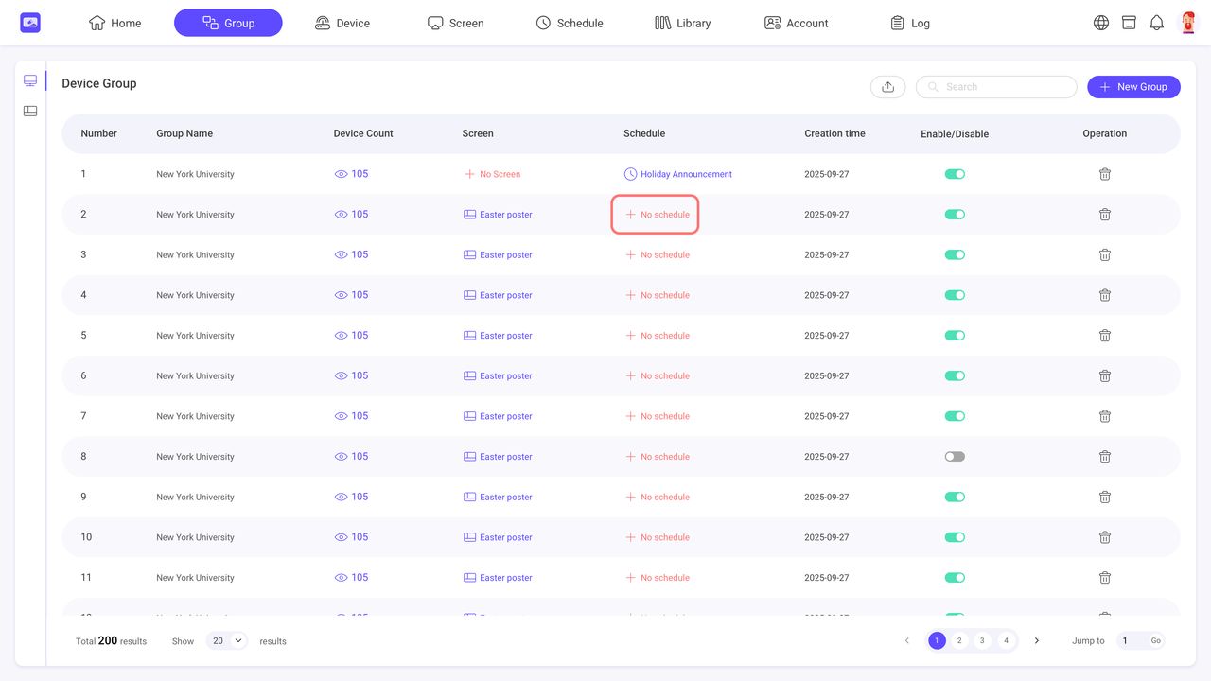The width and height of the screenshot is (1211, 681).
Task: Enable group number 8 toggle
Action: tap(955, 457)
